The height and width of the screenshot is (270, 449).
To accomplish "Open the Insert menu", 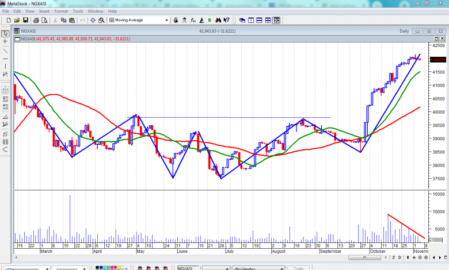I will tap(44, 11).
